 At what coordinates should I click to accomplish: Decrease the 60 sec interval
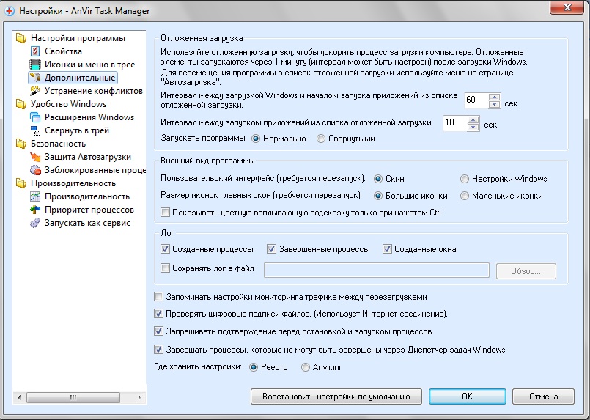tap(495, 104)
